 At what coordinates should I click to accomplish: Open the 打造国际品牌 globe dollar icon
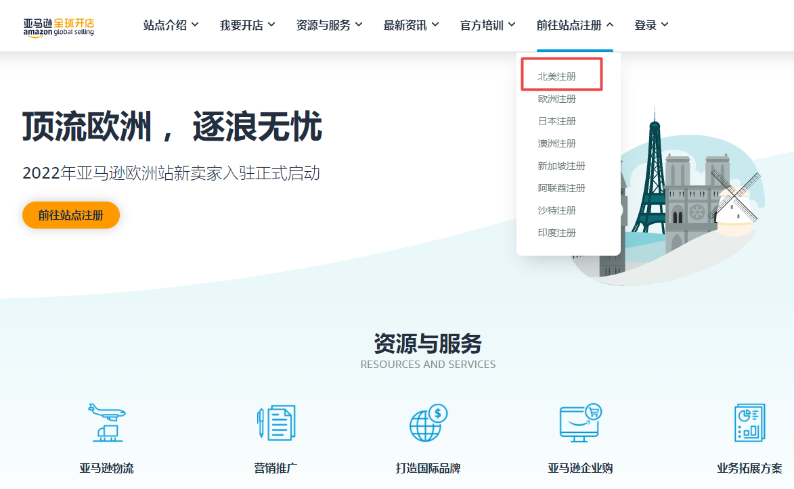tap(428, 423)
